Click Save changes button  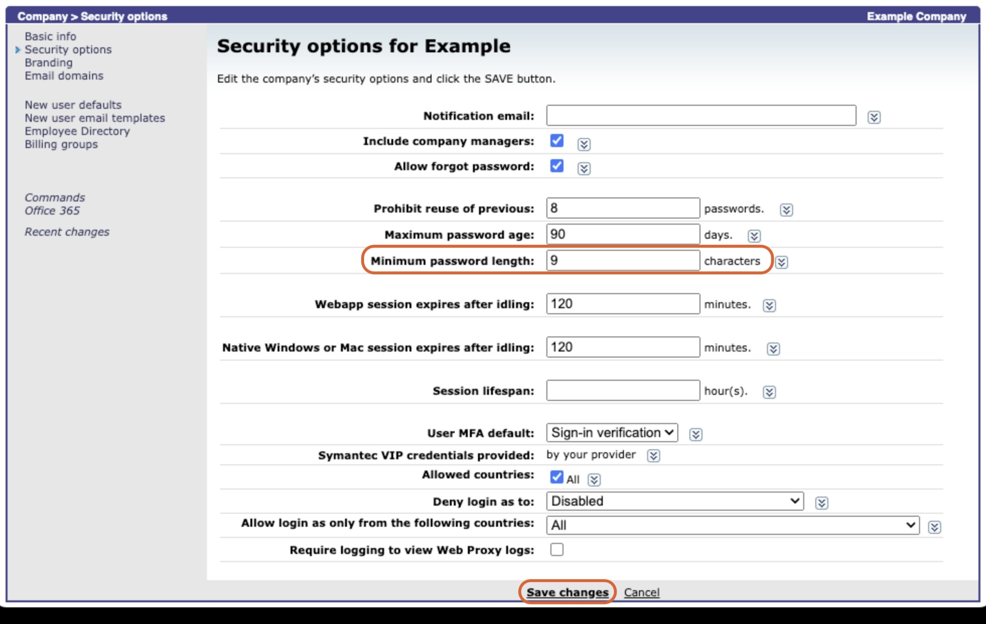(x=568, y=592)
